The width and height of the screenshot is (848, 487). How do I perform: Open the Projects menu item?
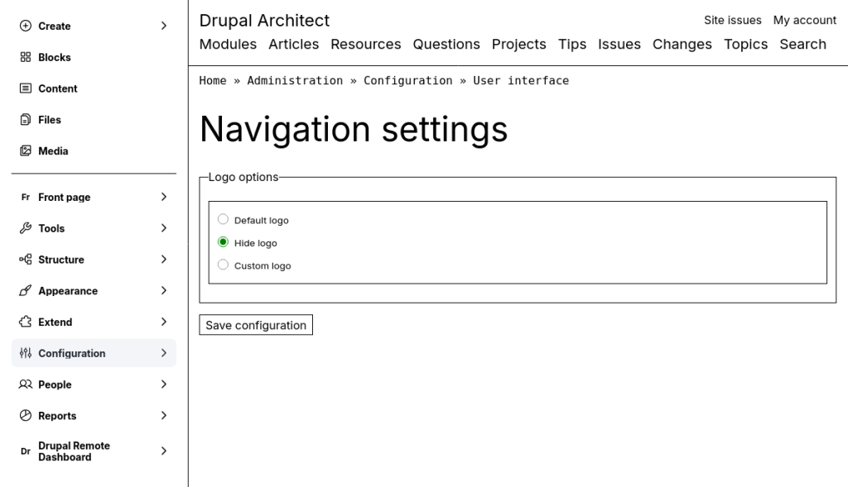[x=518, y=45]
